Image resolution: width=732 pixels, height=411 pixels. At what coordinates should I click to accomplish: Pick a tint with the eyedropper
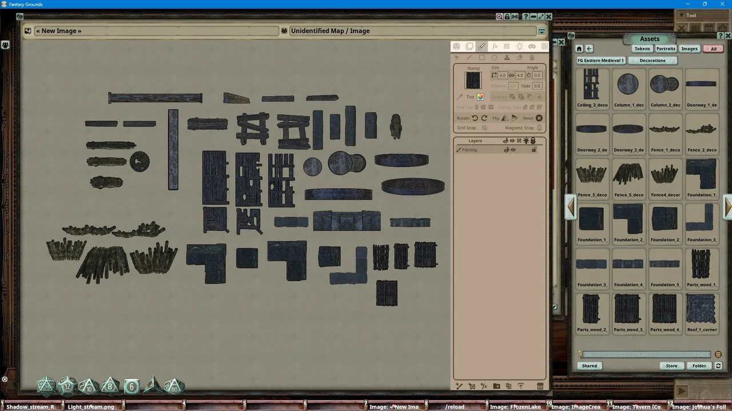pyautogui.click(x=459, y=97)
